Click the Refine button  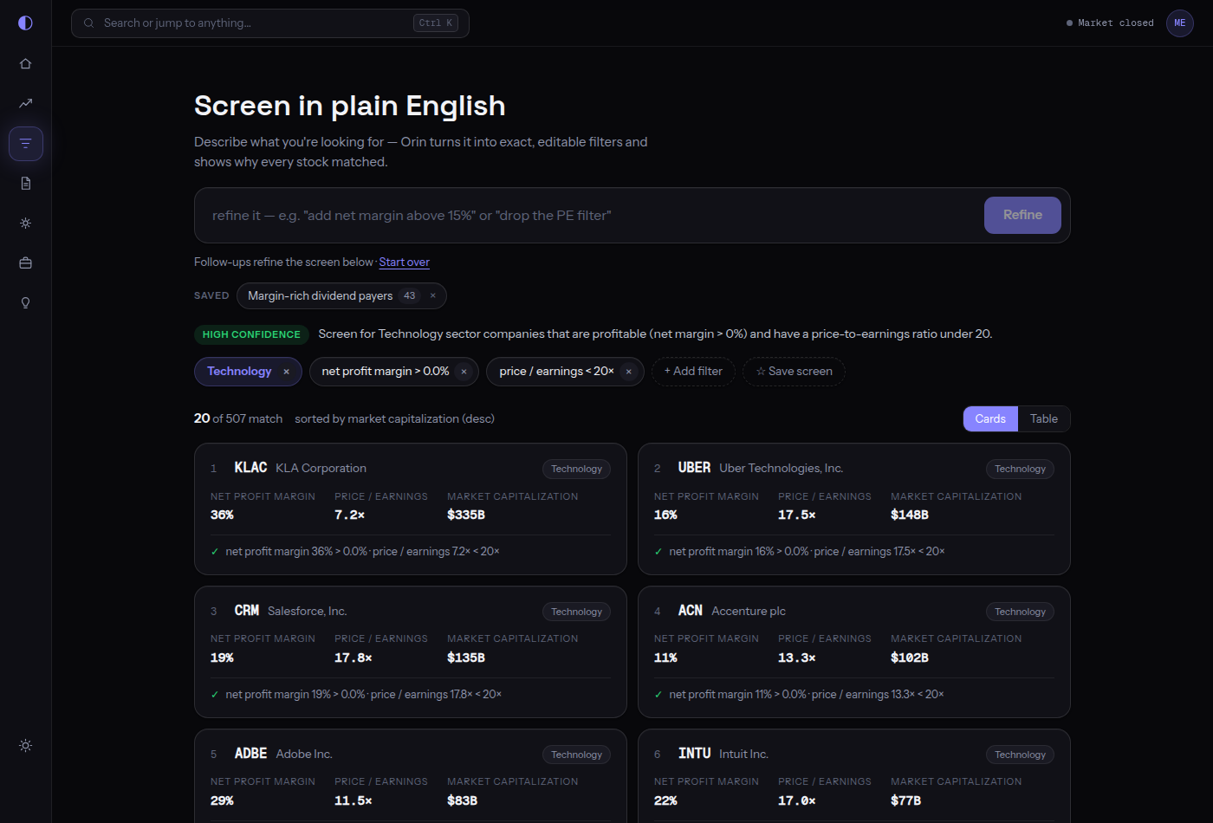[x=1022, y=215]
